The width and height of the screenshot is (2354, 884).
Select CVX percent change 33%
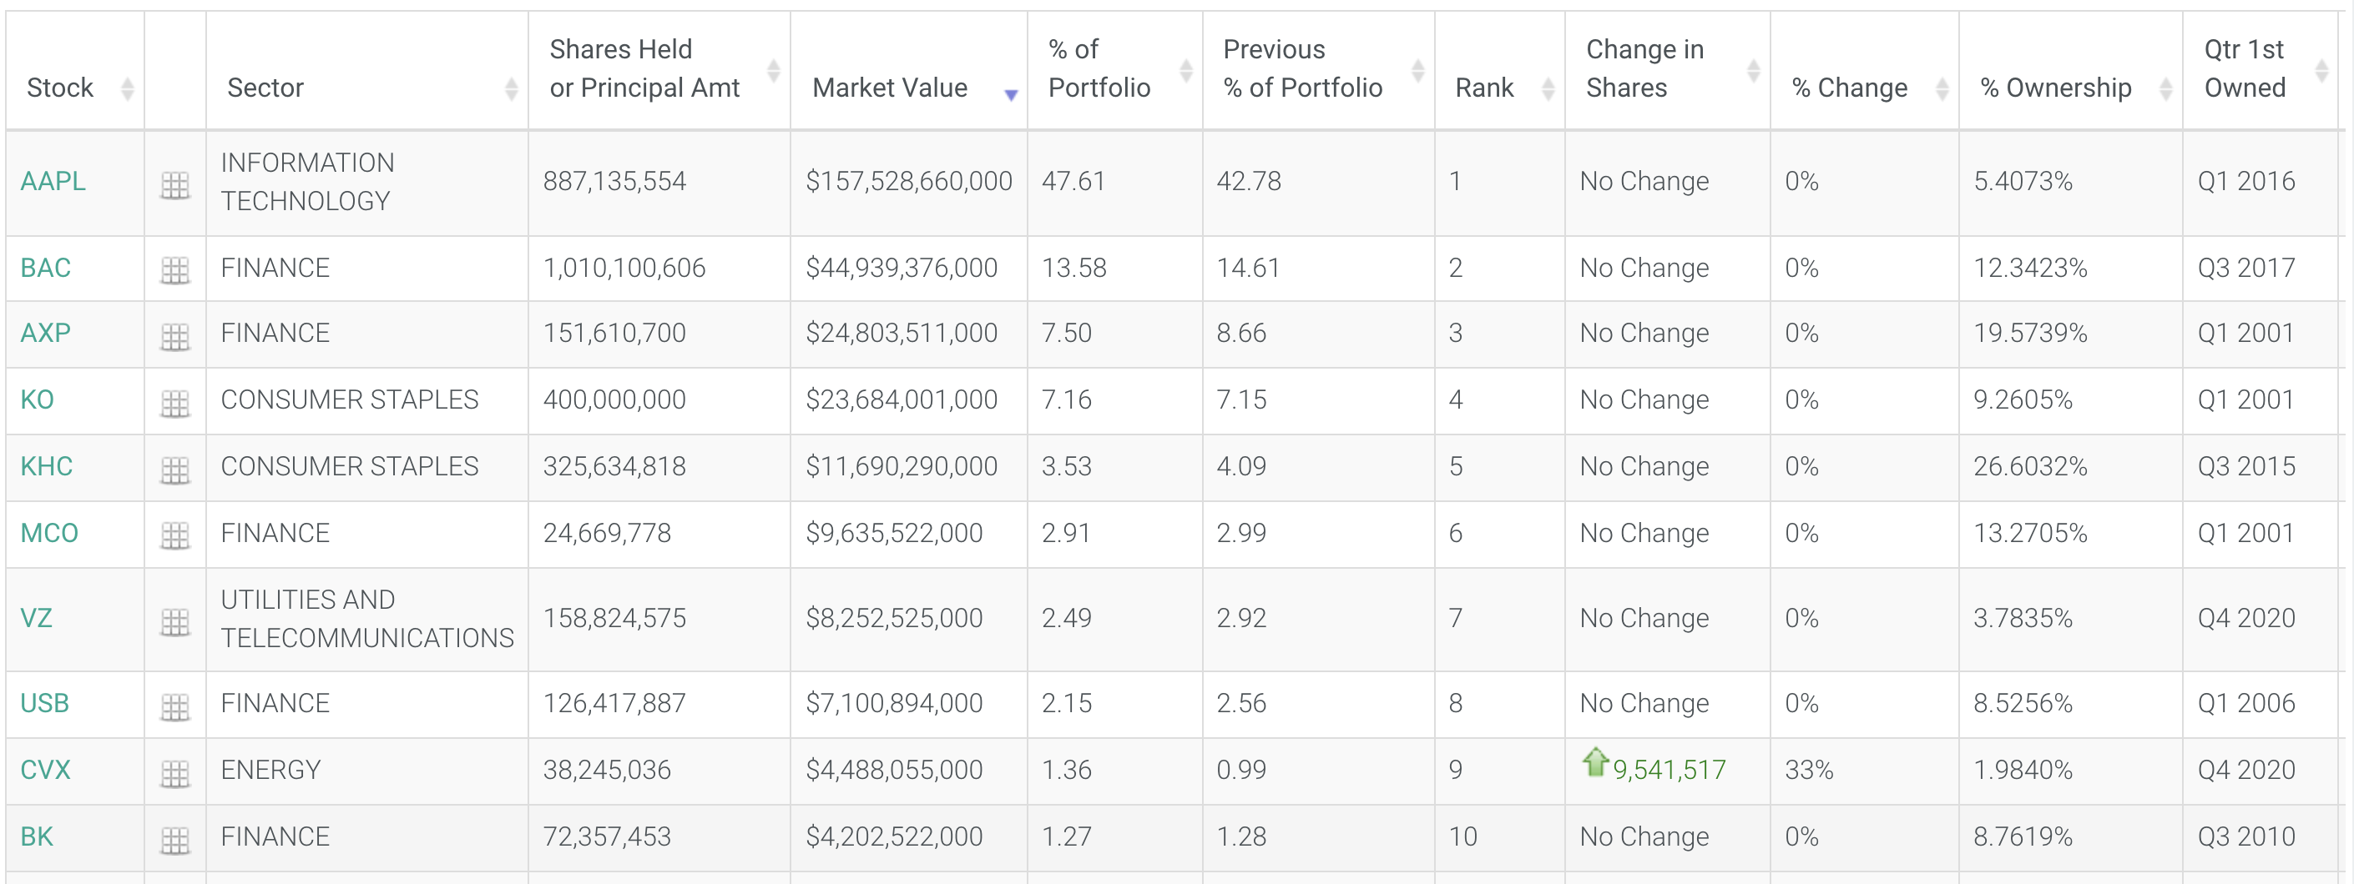[1810, 770]
